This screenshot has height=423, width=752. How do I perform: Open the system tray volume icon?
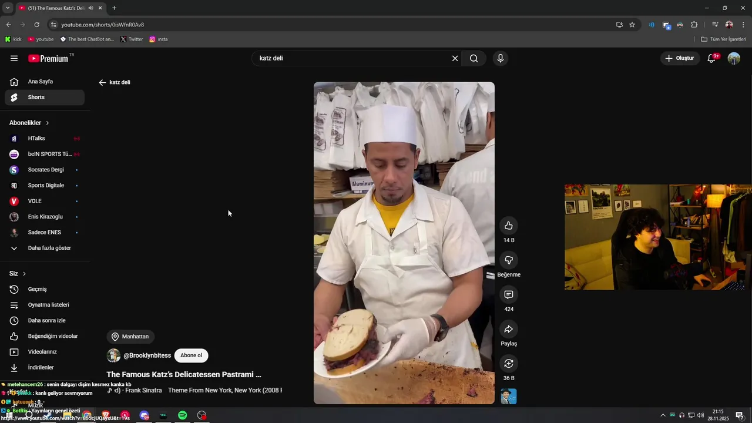point(700,415)
